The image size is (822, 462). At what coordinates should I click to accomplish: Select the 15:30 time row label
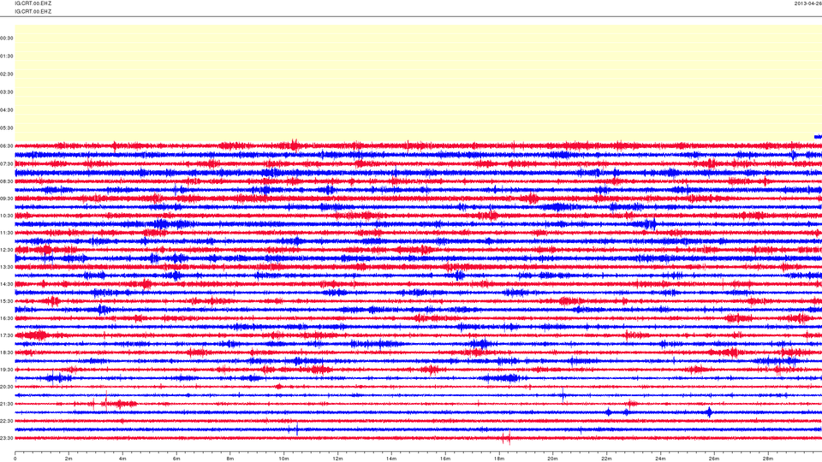(7, 301)
